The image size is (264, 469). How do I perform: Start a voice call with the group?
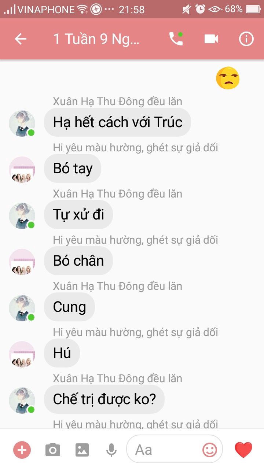tap(176, 39)
